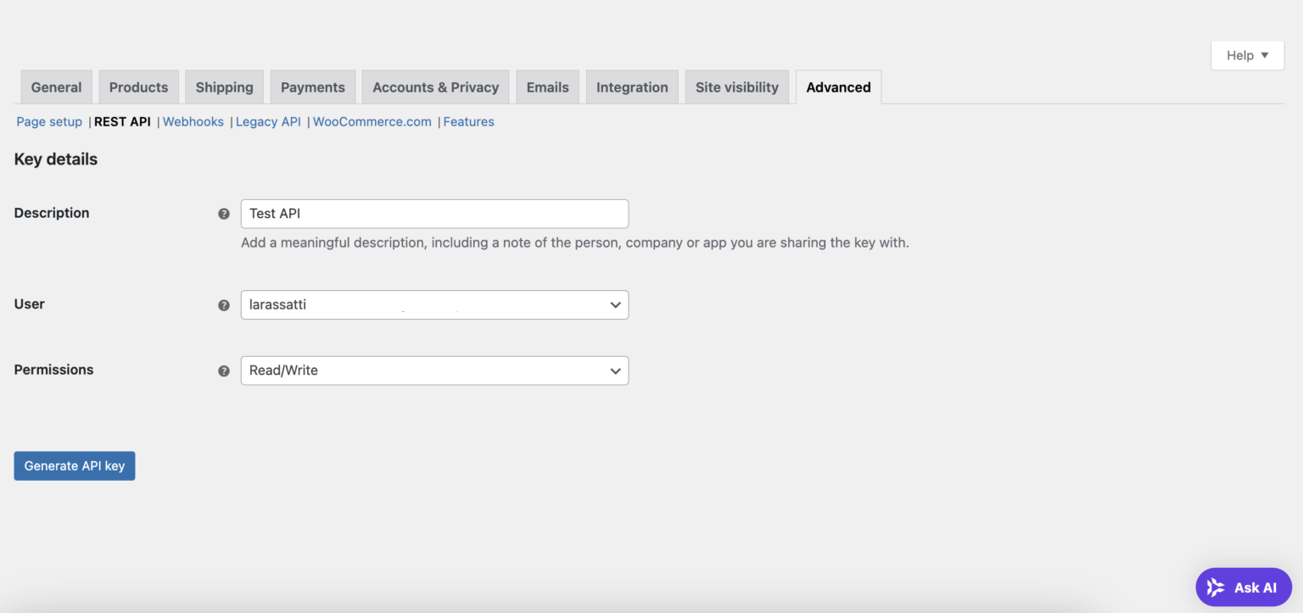Open the Webhooks section

[x=193, y=121]
